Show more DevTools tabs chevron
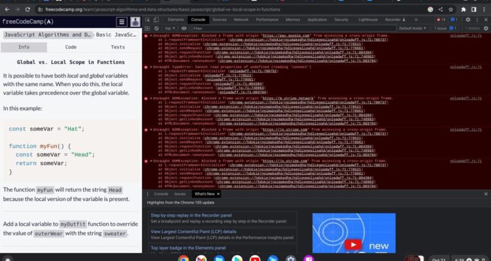The width and height of the screenshot is (491, 261). [x=416, y=20]
